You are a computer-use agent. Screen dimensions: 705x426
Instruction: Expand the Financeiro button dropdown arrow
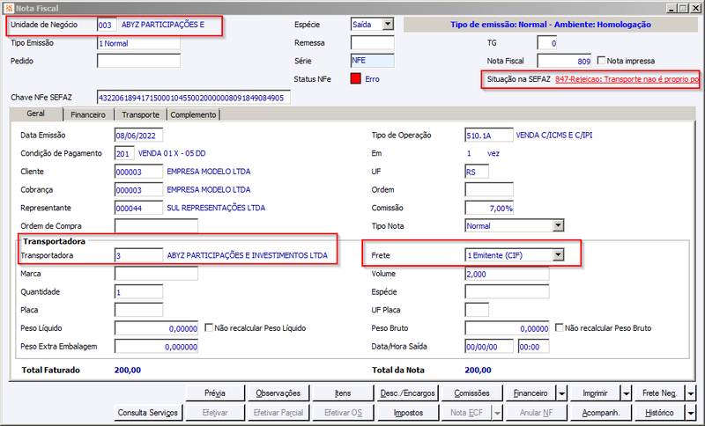click(x=562, y=393)
